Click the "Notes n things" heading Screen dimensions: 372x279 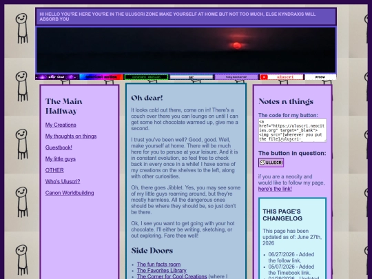coord(286,101)
